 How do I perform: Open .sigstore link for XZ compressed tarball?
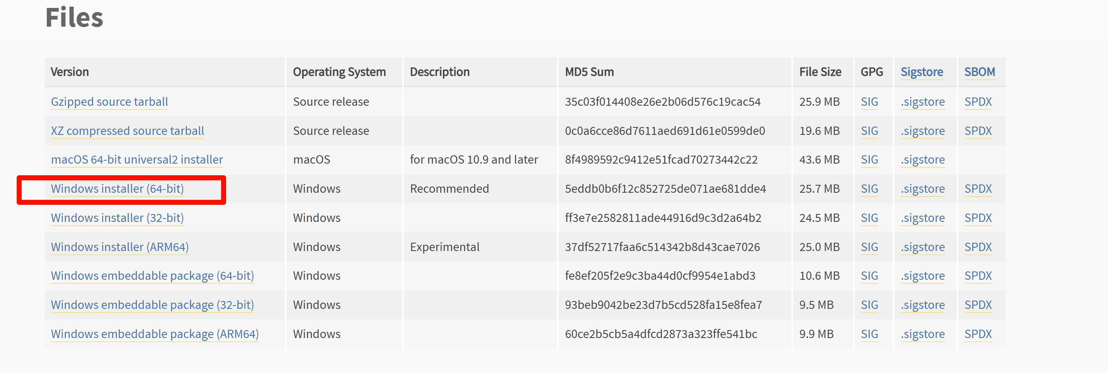pos(923,131)
